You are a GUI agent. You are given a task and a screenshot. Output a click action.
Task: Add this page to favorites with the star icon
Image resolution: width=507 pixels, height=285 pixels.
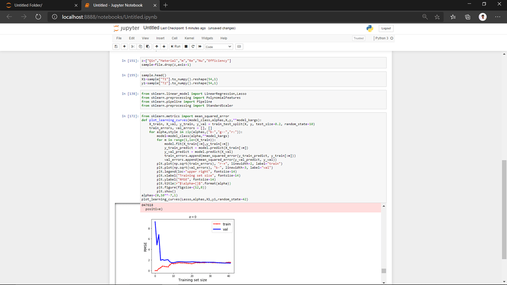coord(437,17)
